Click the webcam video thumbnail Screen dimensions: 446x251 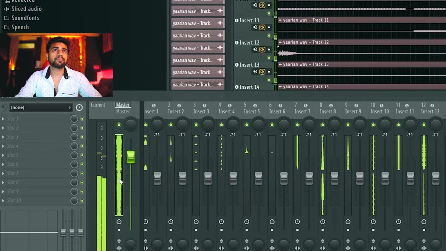[56, 65]
